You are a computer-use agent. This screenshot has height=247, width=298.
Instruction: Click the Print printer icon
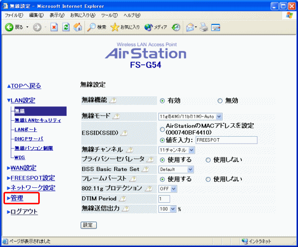(204, 27)
